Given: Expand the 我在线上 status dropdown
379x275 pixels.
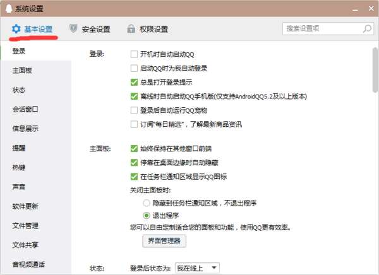Looking at the screenshot, I should pyautogui.click(x=197, y=268).
